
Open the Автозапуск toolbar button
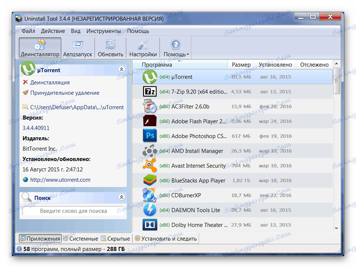[x=78, y=48]
